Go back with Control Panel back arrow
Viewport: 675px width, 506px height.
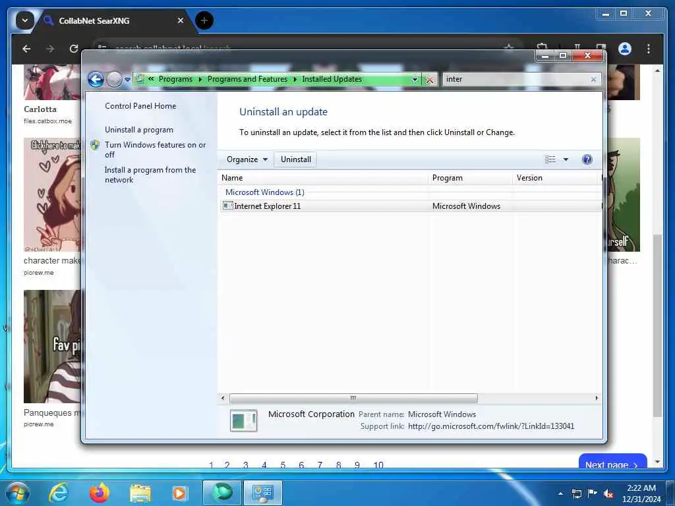coord(96,80)
